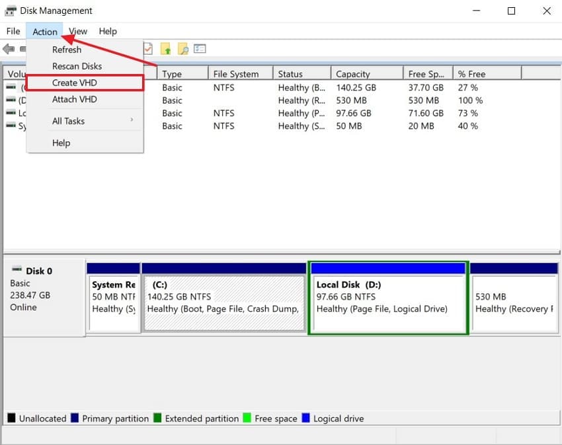This screenshot has height=445, width=562.
Task: Select the (C:) partition in the graphical view
Action: pyautogui.click(x=223, y=298)
